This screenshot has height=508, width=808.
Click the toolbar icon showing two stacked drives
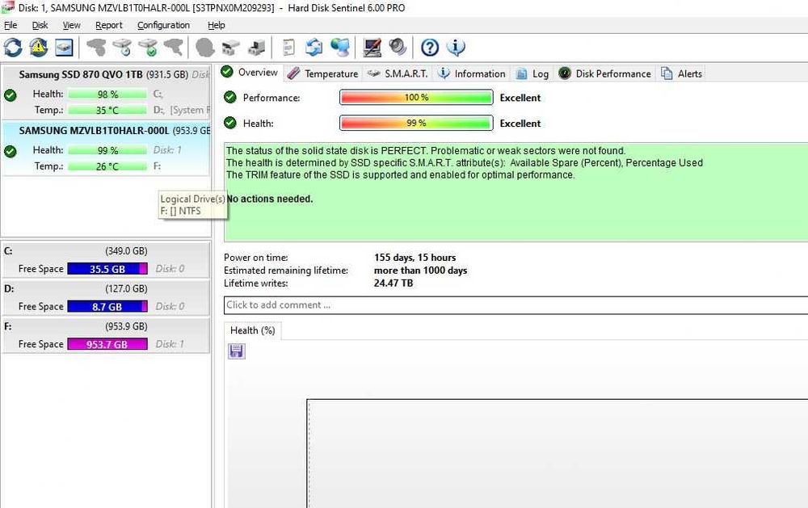[231, 48]
